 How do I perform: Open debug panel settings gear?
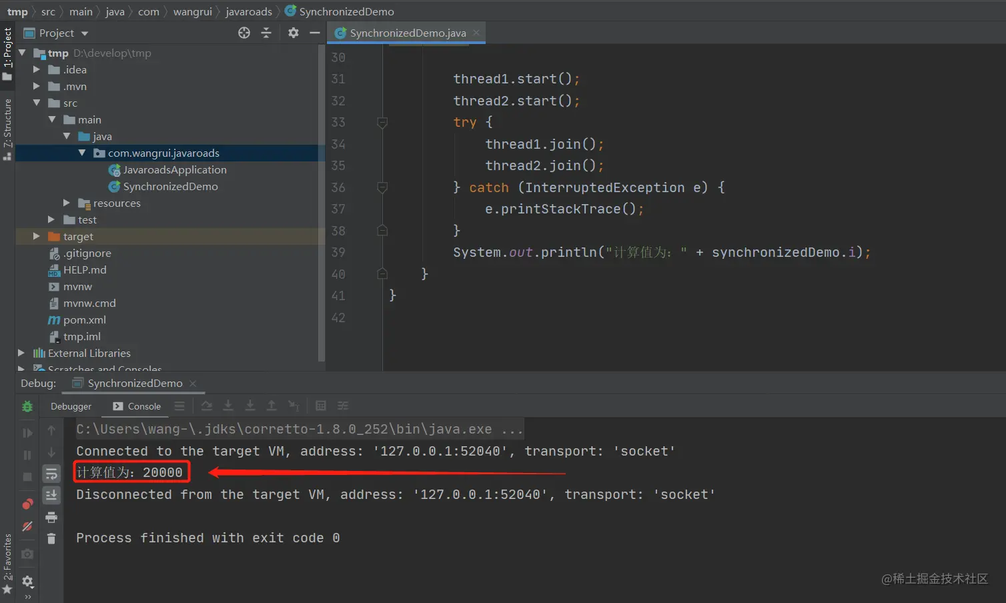27,581
